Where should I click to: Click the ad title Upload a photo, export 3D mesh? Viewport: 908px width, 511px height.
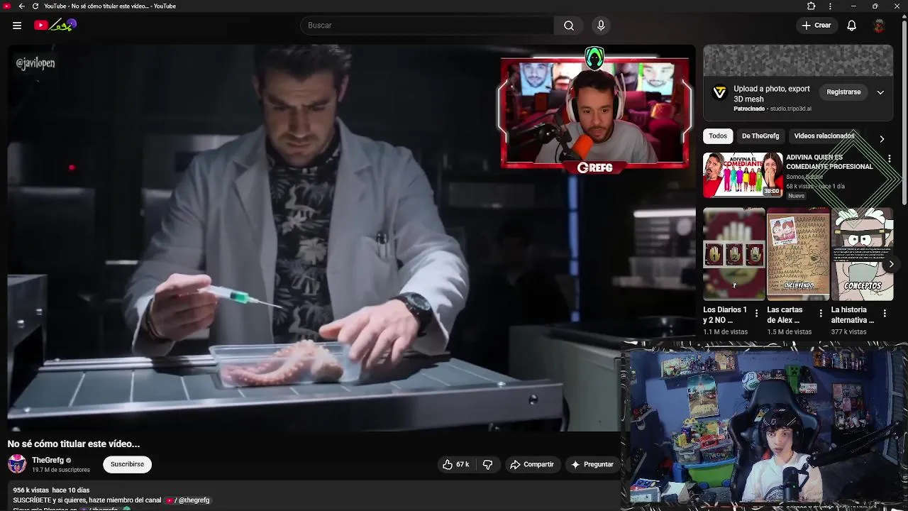coord(772,94)
